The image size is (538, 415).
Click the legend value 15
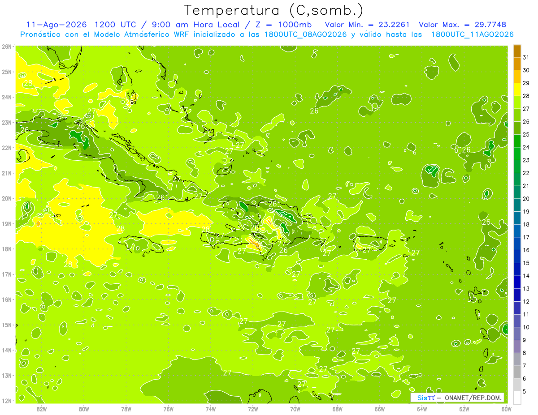[526, 263]
